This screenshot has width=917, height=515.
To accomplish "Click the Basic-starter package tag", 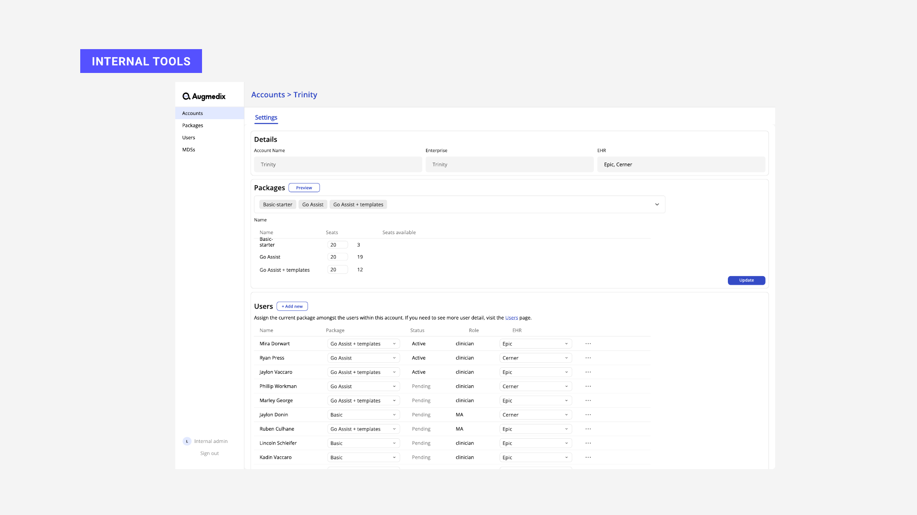I will [x=277, y=205].
